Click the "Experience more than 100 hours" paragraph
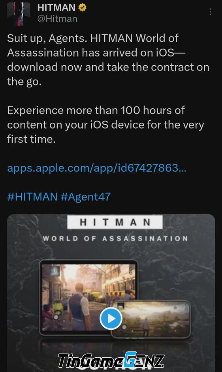The image size is (222, 372). point(105,125)
